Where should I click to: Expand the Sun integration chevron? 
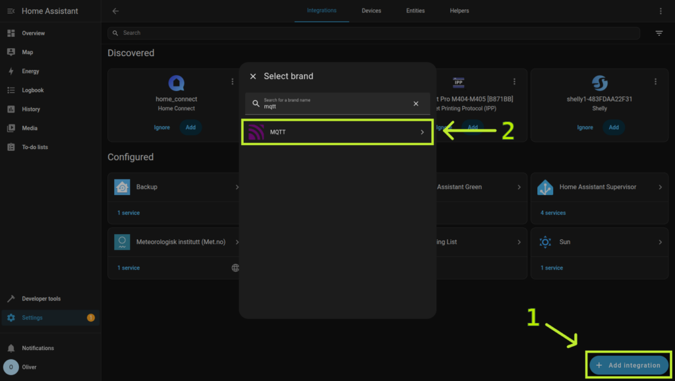(660, 242)
